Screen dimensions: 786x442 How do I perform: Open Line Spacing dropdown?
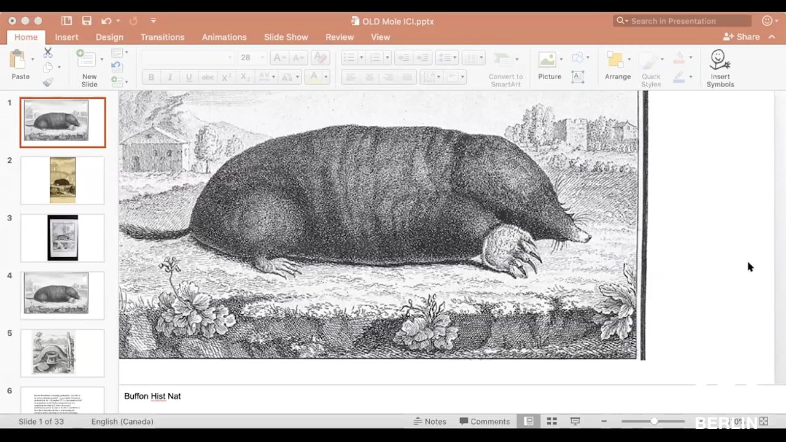446,58
